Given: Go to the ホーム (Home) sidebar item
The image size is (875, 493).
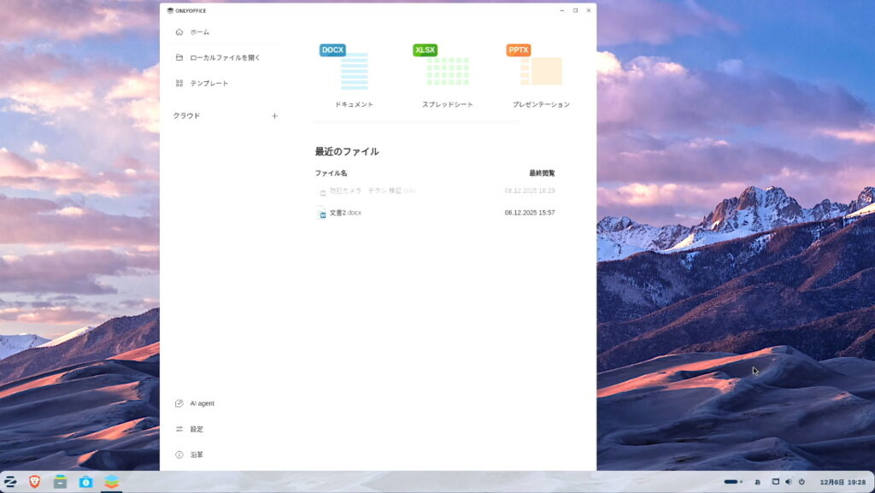Looking at the screenshot, I should click(x=199, y=32).
